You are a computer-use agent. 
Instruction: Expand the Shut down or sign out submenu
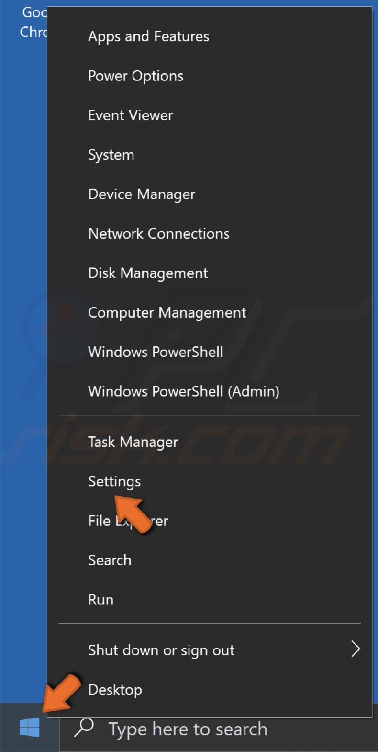click(161, 650)
